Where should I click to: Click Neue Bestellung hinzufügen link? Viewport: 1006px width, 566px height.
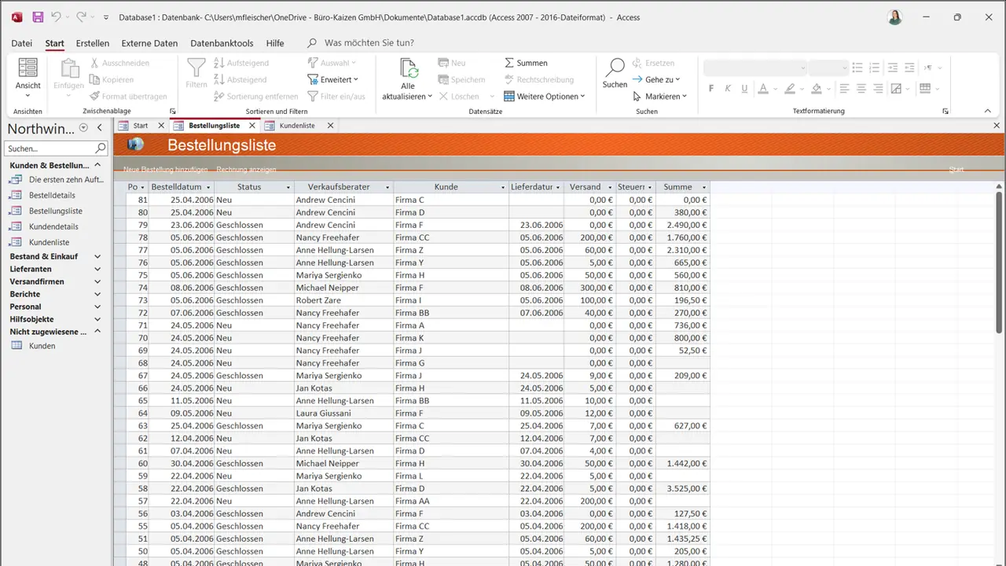(x=165, y=169)
